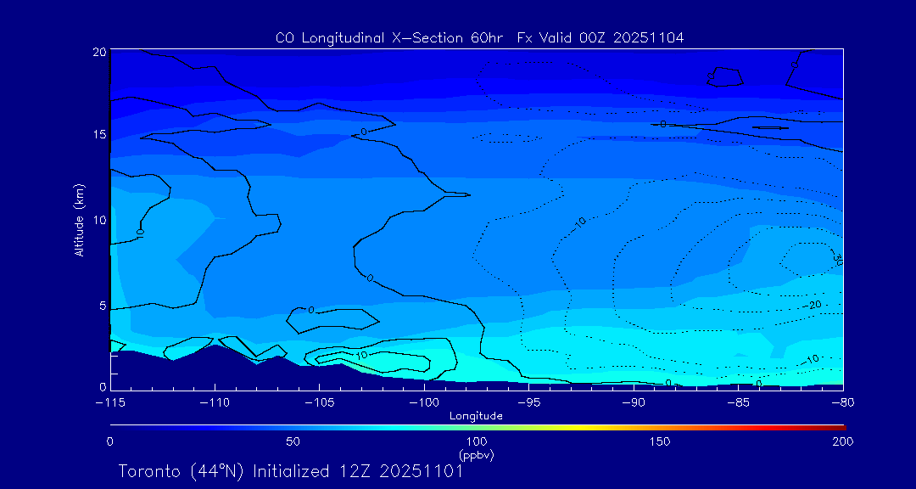The height and width of the screenshot is (489, 916).
Task: Click the 5 km altitude tick label
Action: [x=102, y=305]
